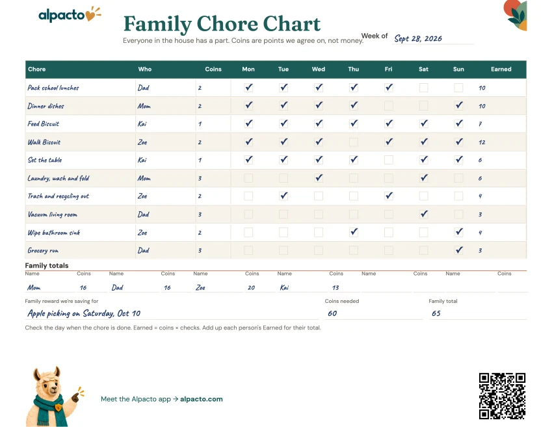Click Kai's coins total 13

click(345, 288)
